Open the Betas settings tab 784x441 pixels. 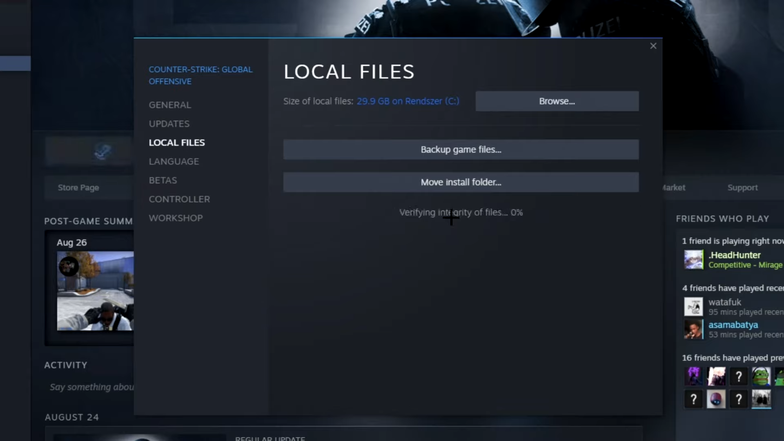click(x=163, y=180)
